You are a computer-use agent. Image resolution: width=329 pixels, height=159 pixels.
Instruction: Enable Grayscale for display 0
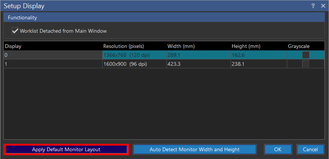tap(305, 55)
